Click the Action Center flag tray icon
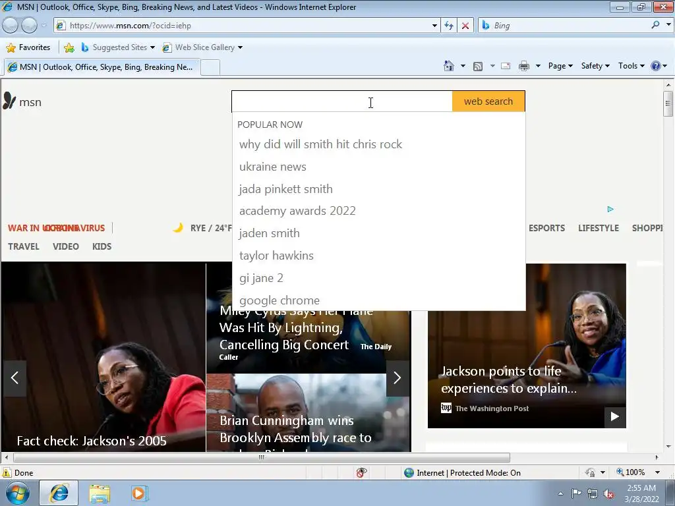 576,493
